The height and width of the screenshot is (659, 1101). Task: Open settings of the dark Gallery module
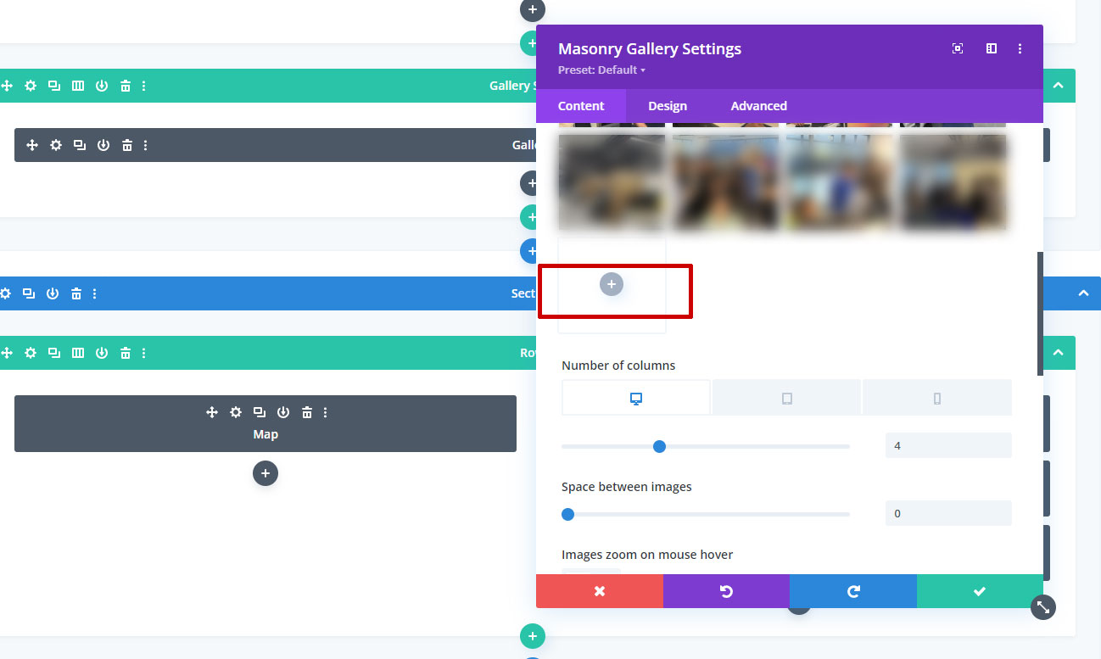pyautogui.click(x=56, y=145)
